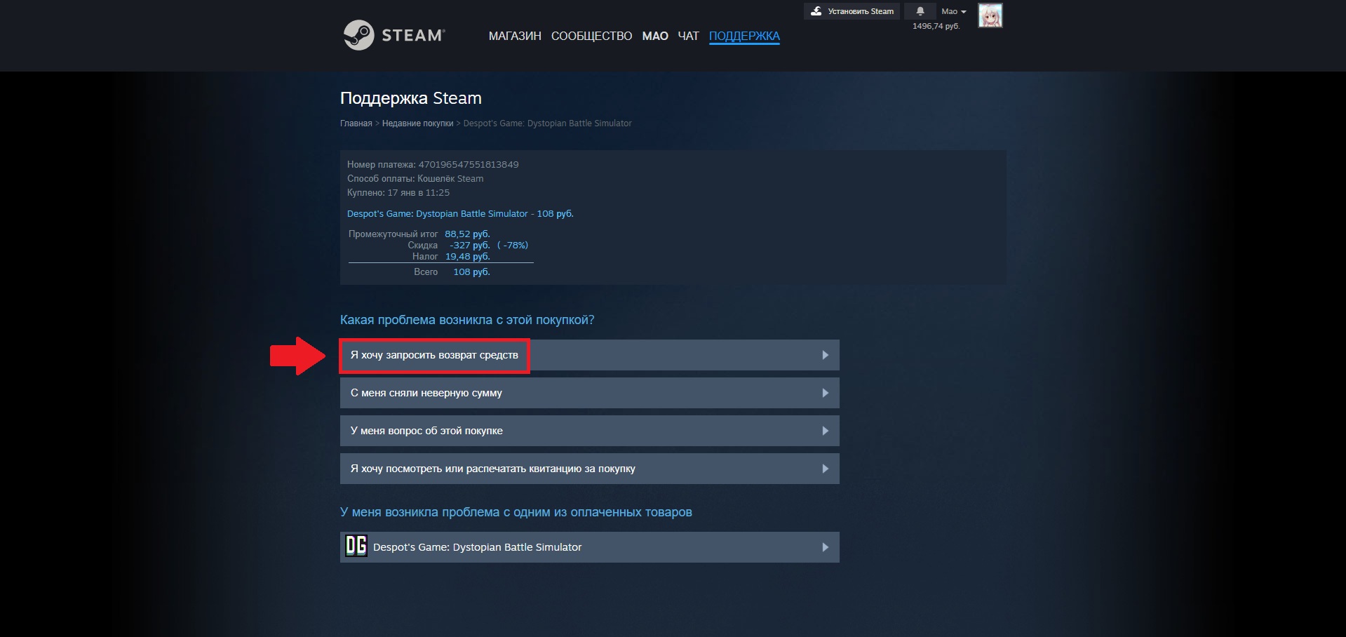
Task: Open the MAO profile menu
Action: pyautogui.click(x=655, y=36)
